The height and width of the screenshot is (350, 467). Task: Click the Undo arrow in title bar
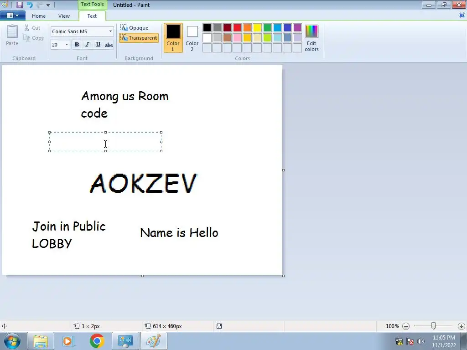tap(29, 5)
